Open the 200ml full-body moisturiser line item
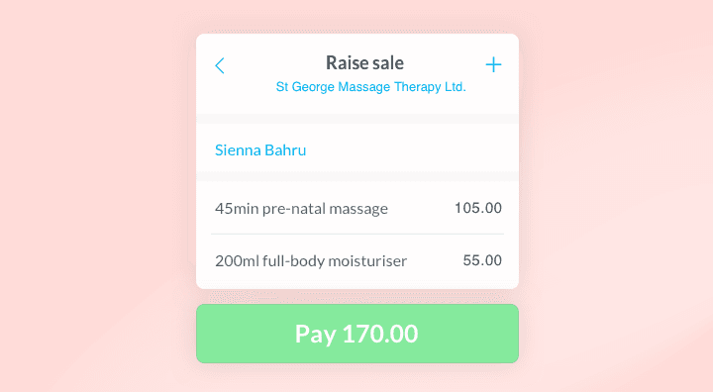Image resolution: width=713 pixels, height=392 pixels. coord(357,261)
